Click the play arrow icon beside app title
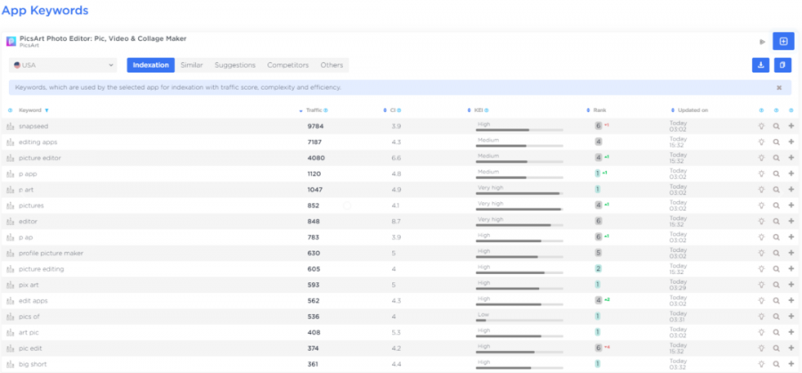This screenshot has height=373, width=802. pyautogui.click(x=763, y=42)
